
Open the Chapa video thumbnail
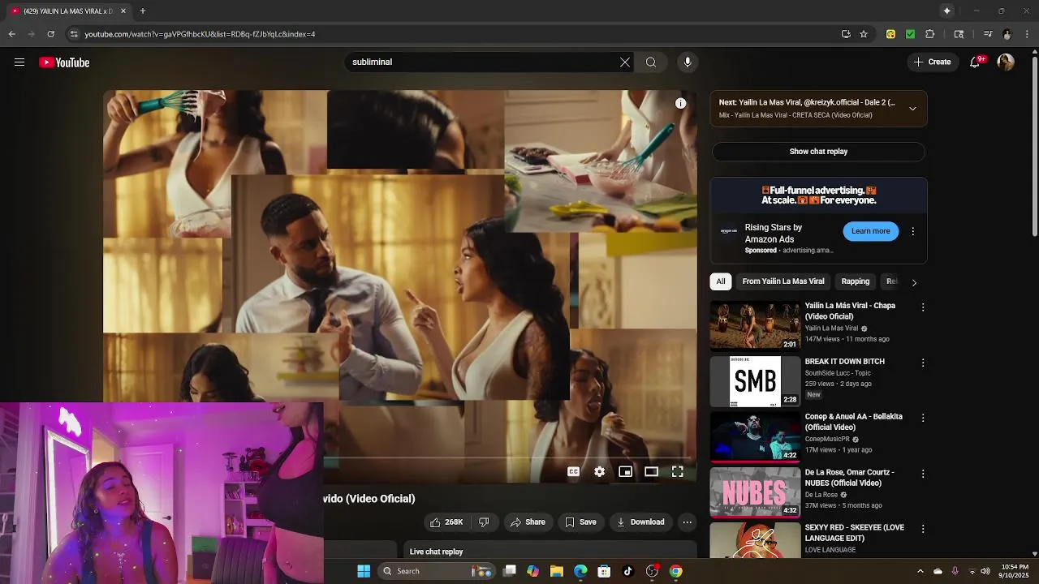click(755, 325)
